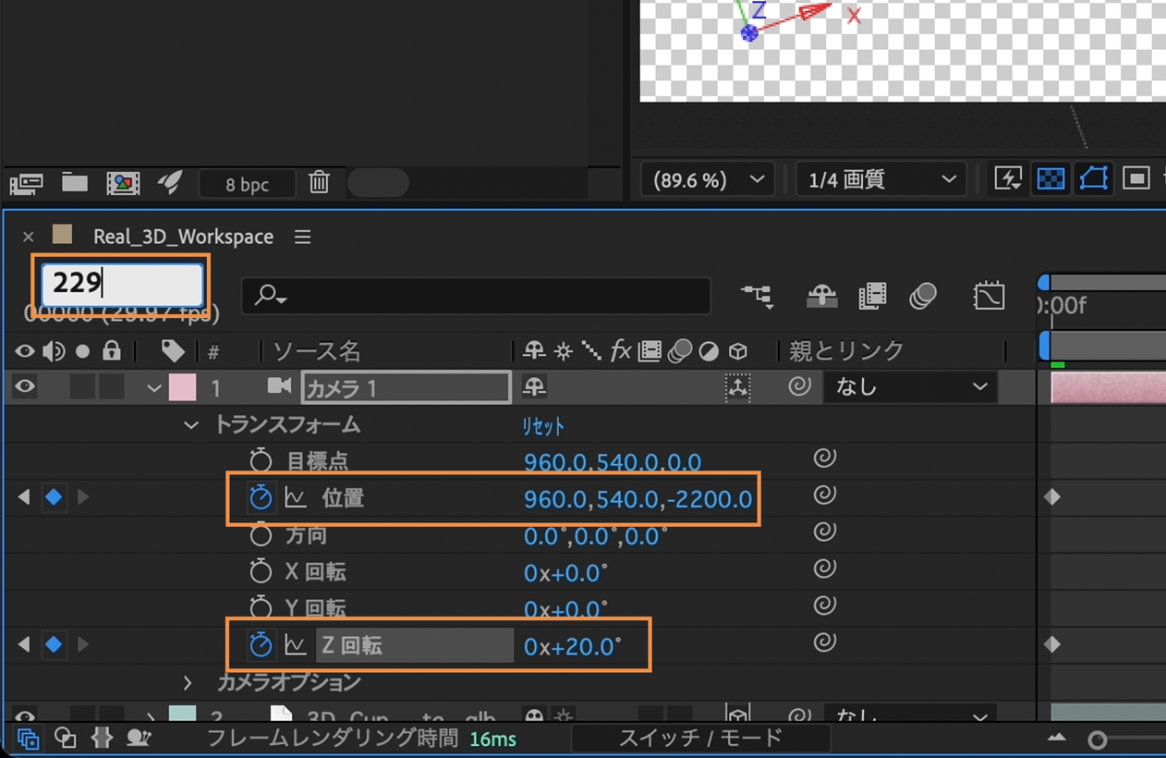This screenshot has width=1166, height=758.
Task: Open project settings rocket icon
Action: point(170,182)
